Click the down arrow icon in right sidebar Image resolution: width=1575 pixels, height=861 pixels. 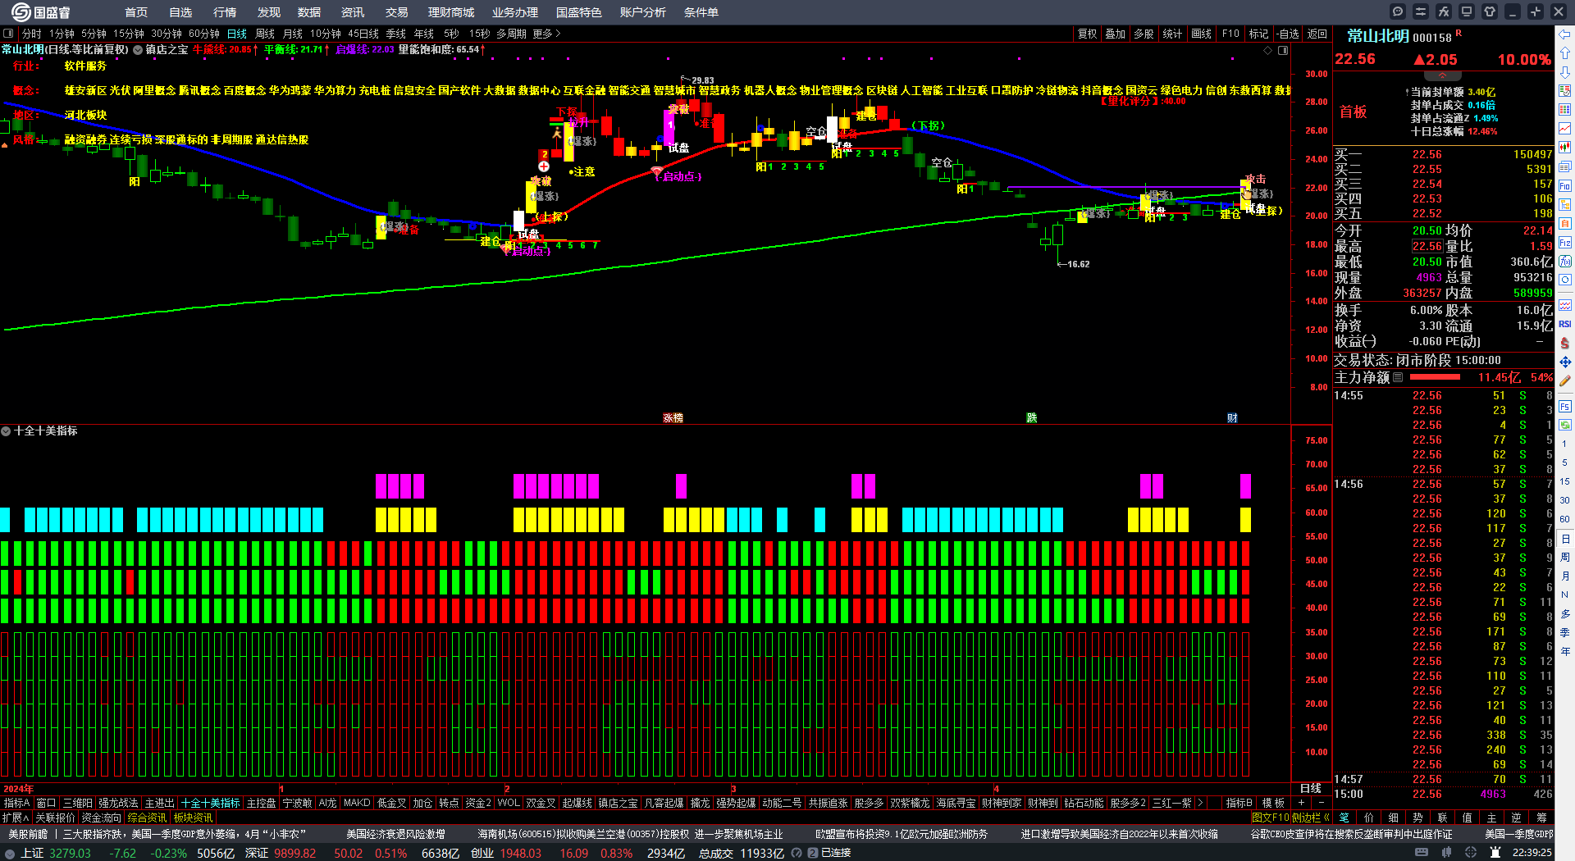click(x=1565, y=72)
